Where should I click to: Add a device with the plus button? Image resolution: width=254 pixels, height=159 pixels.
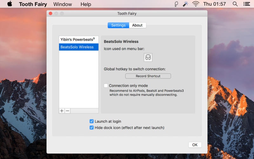(62, 111)
